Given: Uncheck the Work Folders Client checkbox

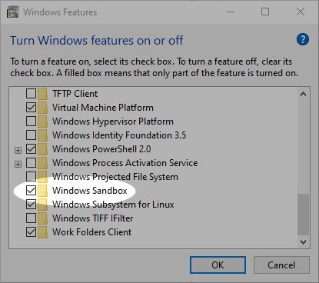Looking at the screenshot, I should click(x=31, y=232).
